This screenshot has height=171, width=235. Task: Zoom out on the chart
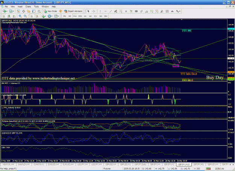coord(25,16)
